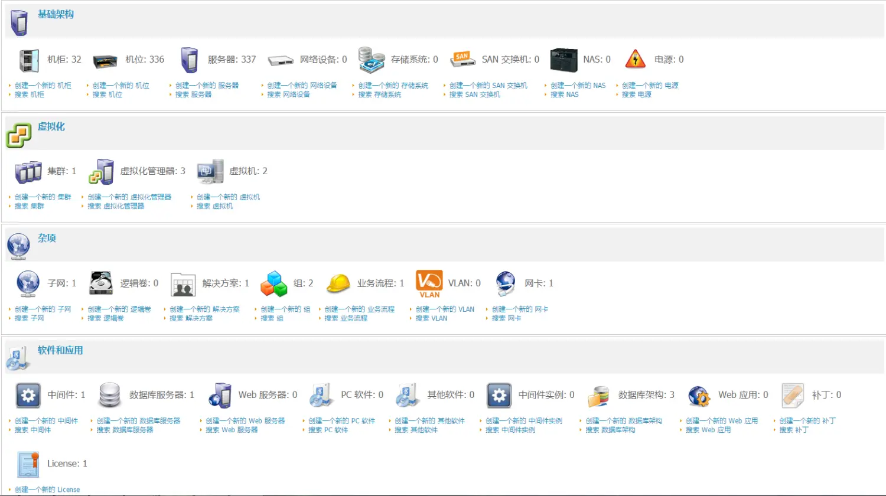This screenshot has width=886, height=496.
Task: Open 搜索 业务流程 link
Action: pyautogui.click(x=346, y=318)
